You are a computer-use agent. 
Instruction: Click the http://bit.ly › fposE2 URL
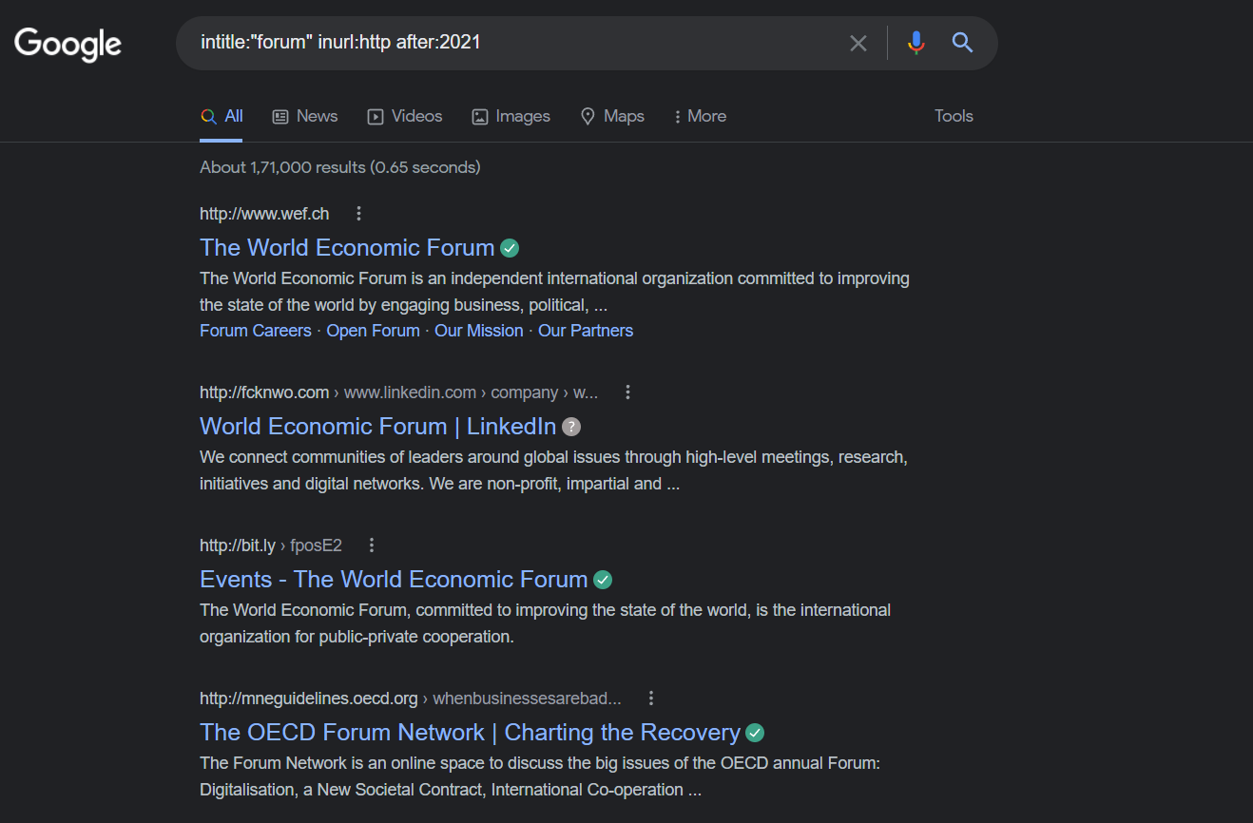271,545
